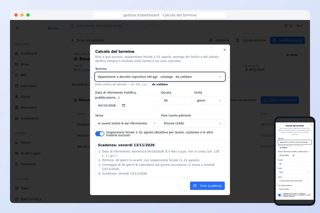Open the Unità giorni dropdown
320x213 pixels.
209,101
